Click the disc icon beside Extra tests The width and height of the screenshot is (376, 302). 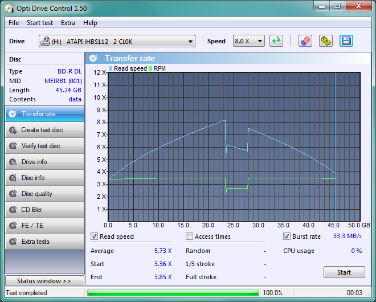pos(13,242)
